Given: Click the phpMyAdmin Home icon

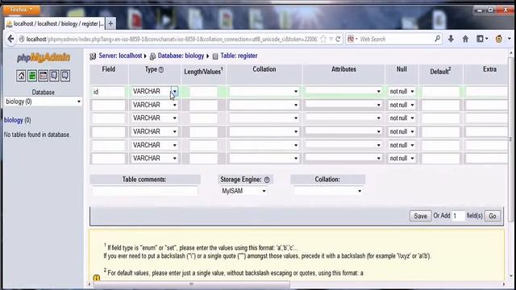Looking at the screenshot, I should pyautogui.click(x=21, y=76).
